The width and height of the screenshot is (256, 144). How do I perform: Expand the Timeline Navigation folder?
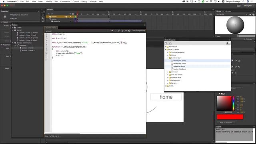tap(168, 52)
